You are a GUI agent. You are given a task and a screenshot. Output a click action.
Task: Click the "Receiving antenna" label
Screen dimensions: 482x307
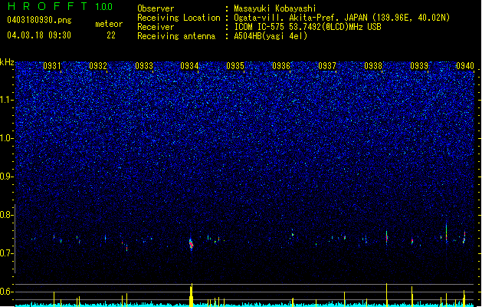click(176, 36)
